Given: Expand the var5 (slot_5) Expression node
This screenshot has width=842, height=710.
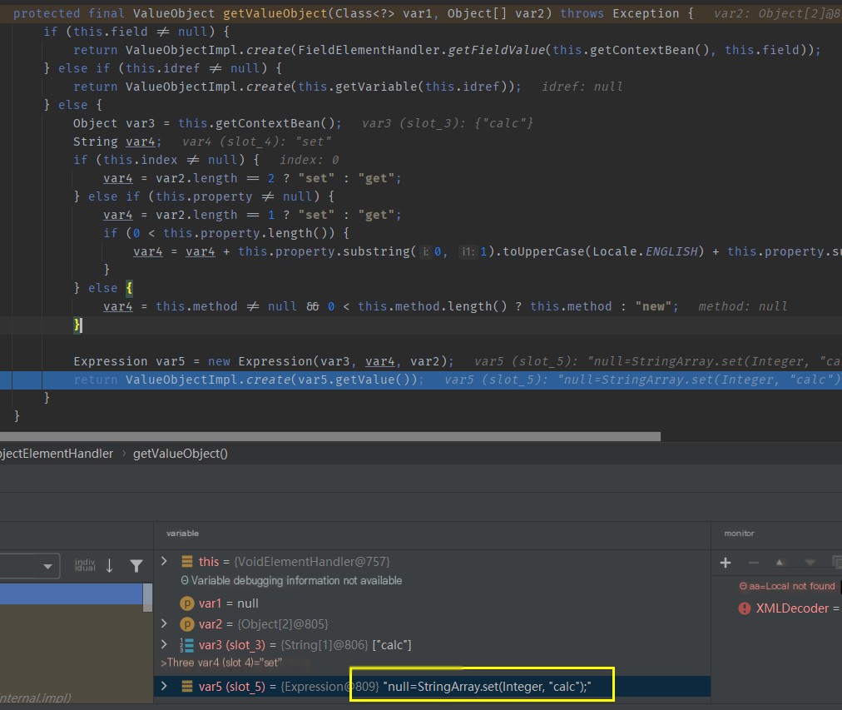Looking at the screenshot, I should [x=164, y=686].
